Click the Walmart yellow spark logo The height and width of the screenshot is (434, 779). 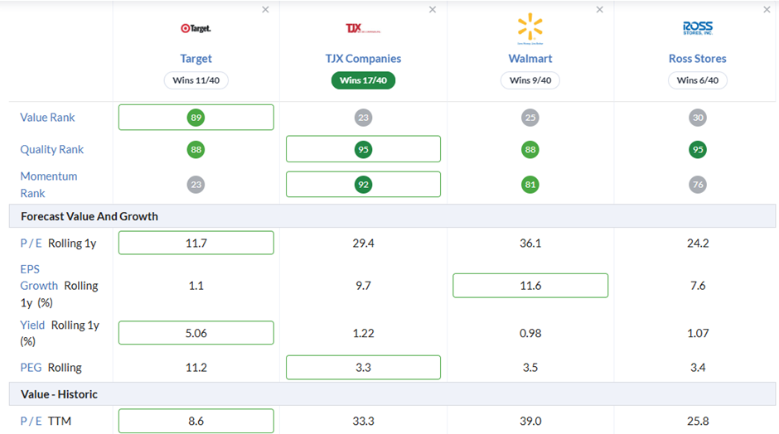[x=530, y=28]
